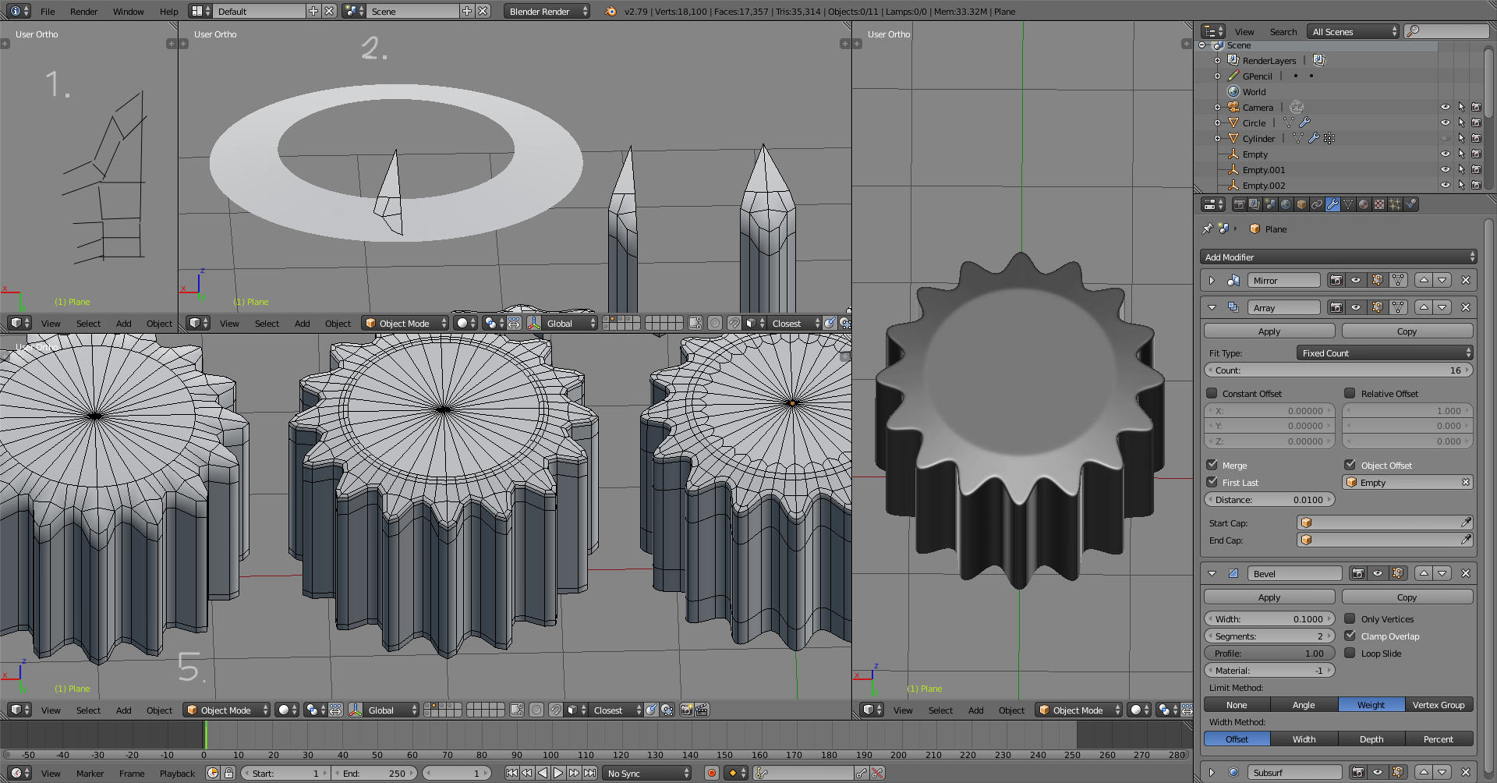Open the Modifiers wrench tab
Image resolution: width=1497 pixels, height=783 pixels.
point(1332,204)
